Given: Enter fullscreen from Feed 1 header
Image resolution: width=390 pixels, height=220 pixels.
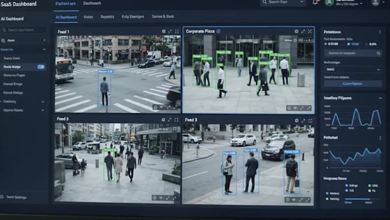Looking at the screenshot, I should click(x=177, y=32).
